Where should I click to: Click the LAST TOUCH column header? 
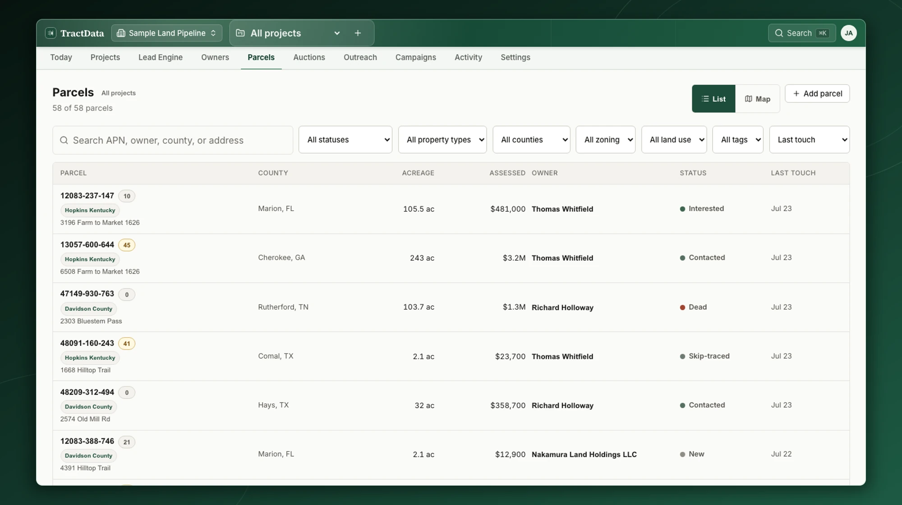793,173
